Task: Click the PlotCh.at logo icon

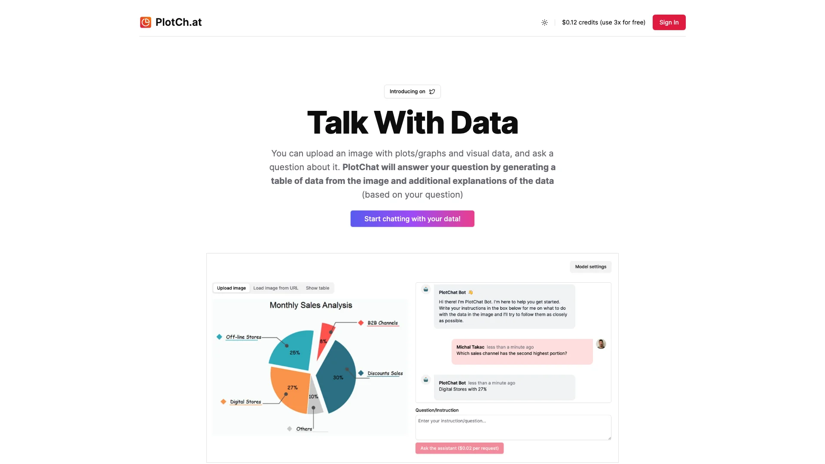Action: [x=145, y=22]
